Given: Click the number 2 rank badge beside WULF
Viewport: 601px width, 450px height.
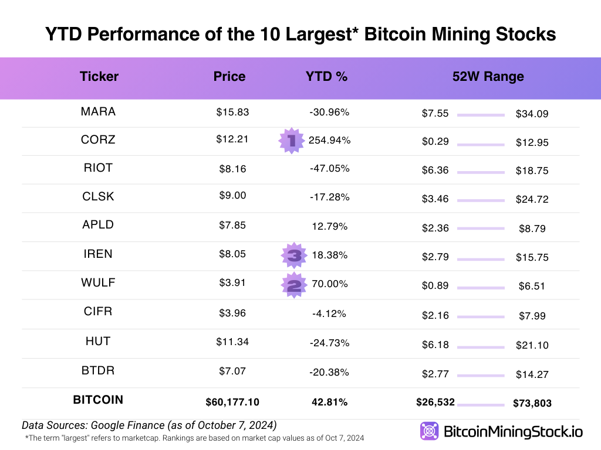Looking at the screenshot, I should click(294, 285).
